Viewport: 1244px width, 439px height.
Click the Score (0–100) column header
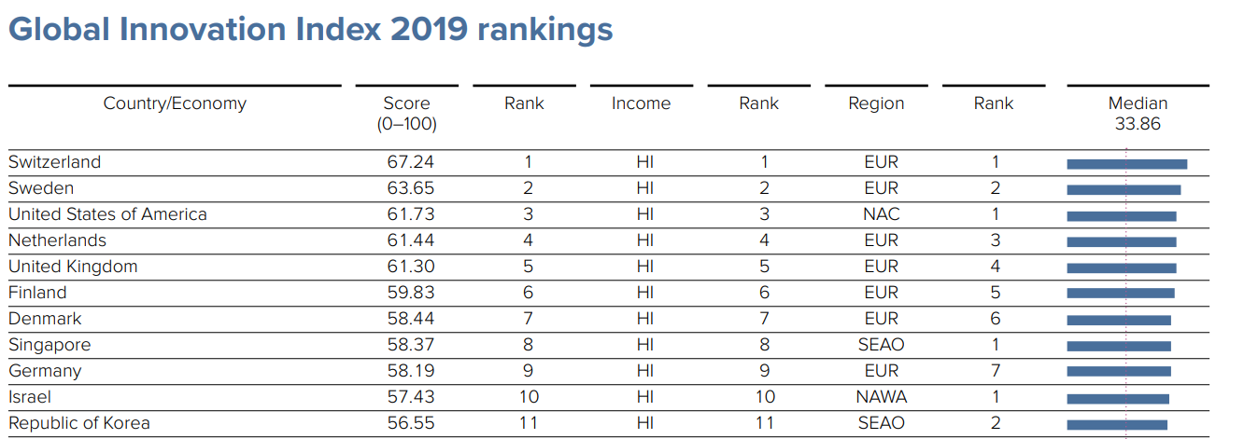(x=407, y=113)
